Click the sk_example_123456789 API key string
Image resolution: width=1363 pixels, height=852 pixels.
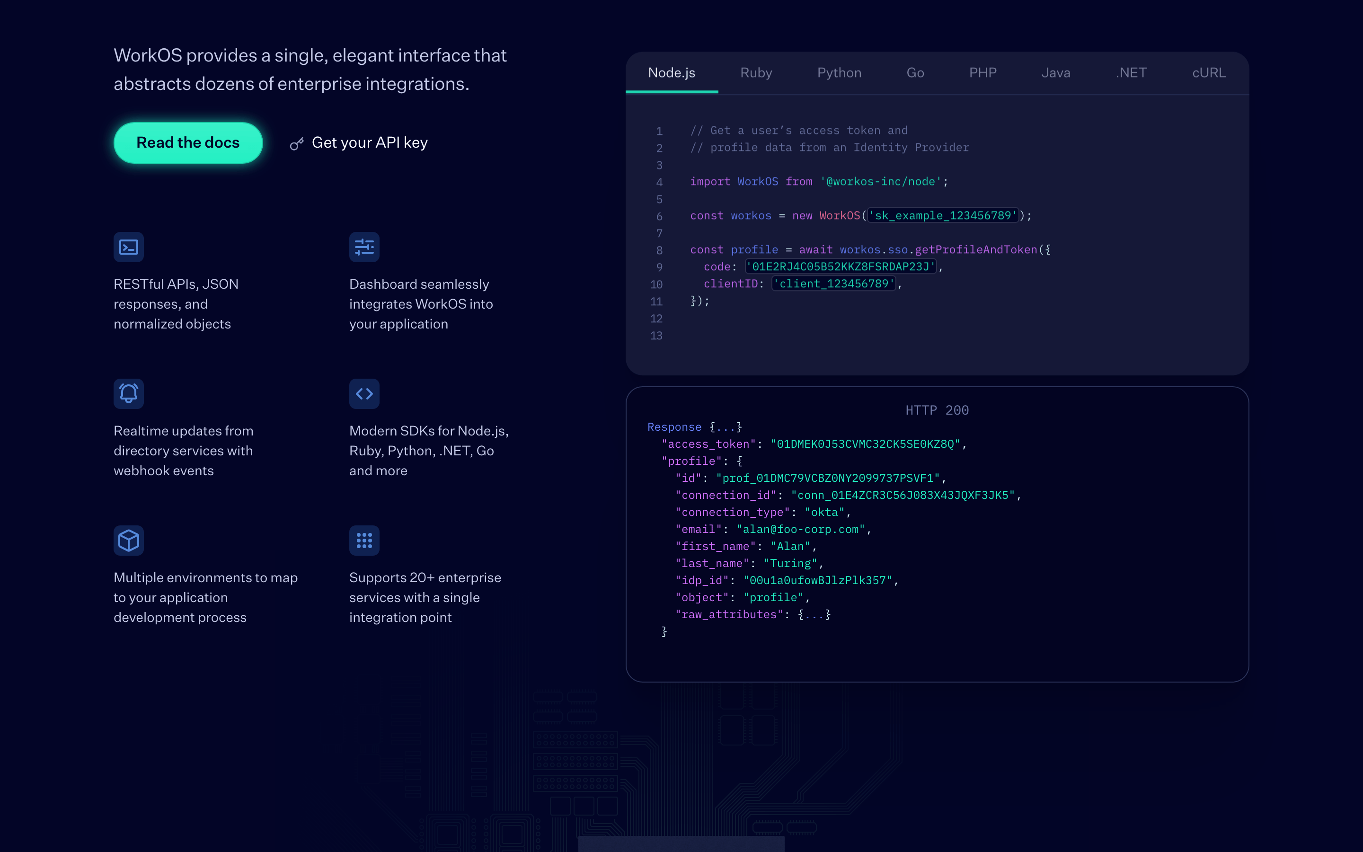943,215
